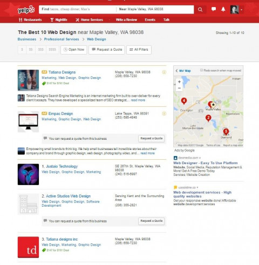Open the Tatiana Designs ad listing
The width and height of the screenshot is (259, 265).
(x=62, y=72)
